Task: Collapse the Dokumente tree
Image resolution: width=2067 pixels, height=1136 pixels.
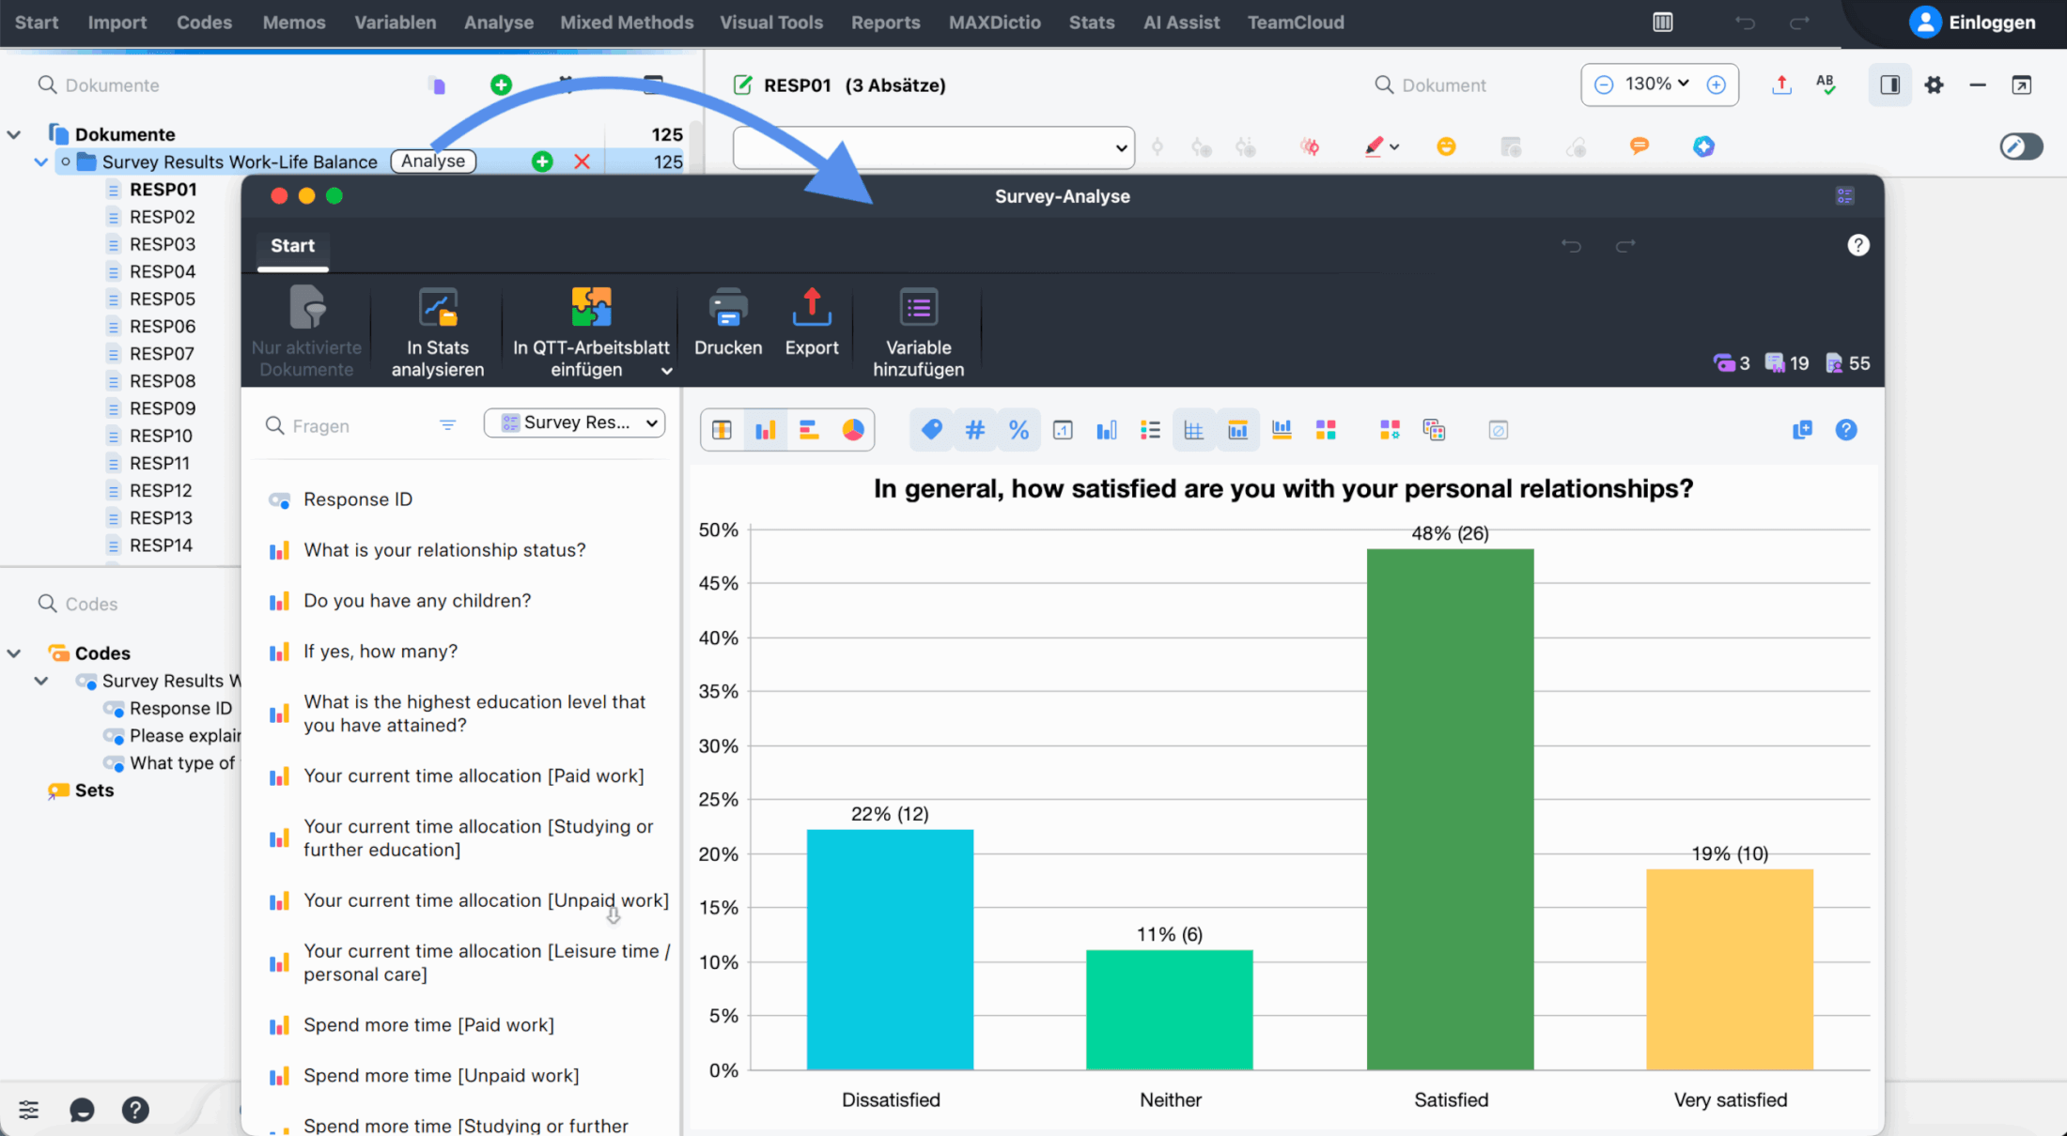Action: tap(13, 133)
